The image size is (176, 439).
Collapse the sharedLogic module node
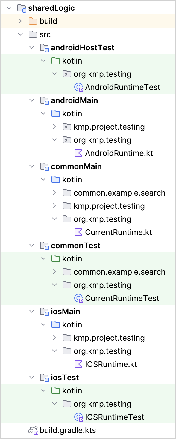click(9, 8)
